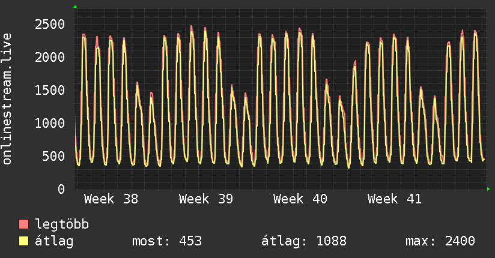Click the Week 38 axis label
Screen dimensions: 495x258
click(x=111, y=199)
